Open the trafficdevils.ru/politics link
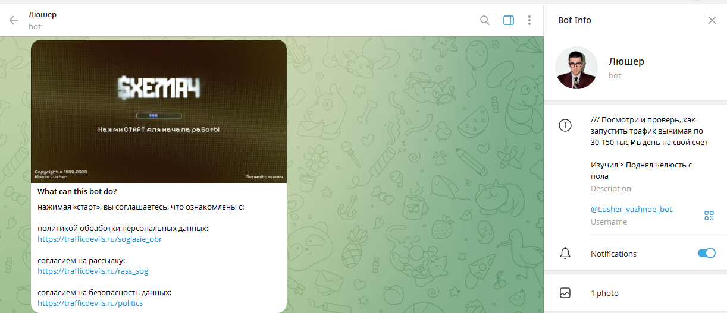This screenshot has height=313, width=727. (90, 303)
